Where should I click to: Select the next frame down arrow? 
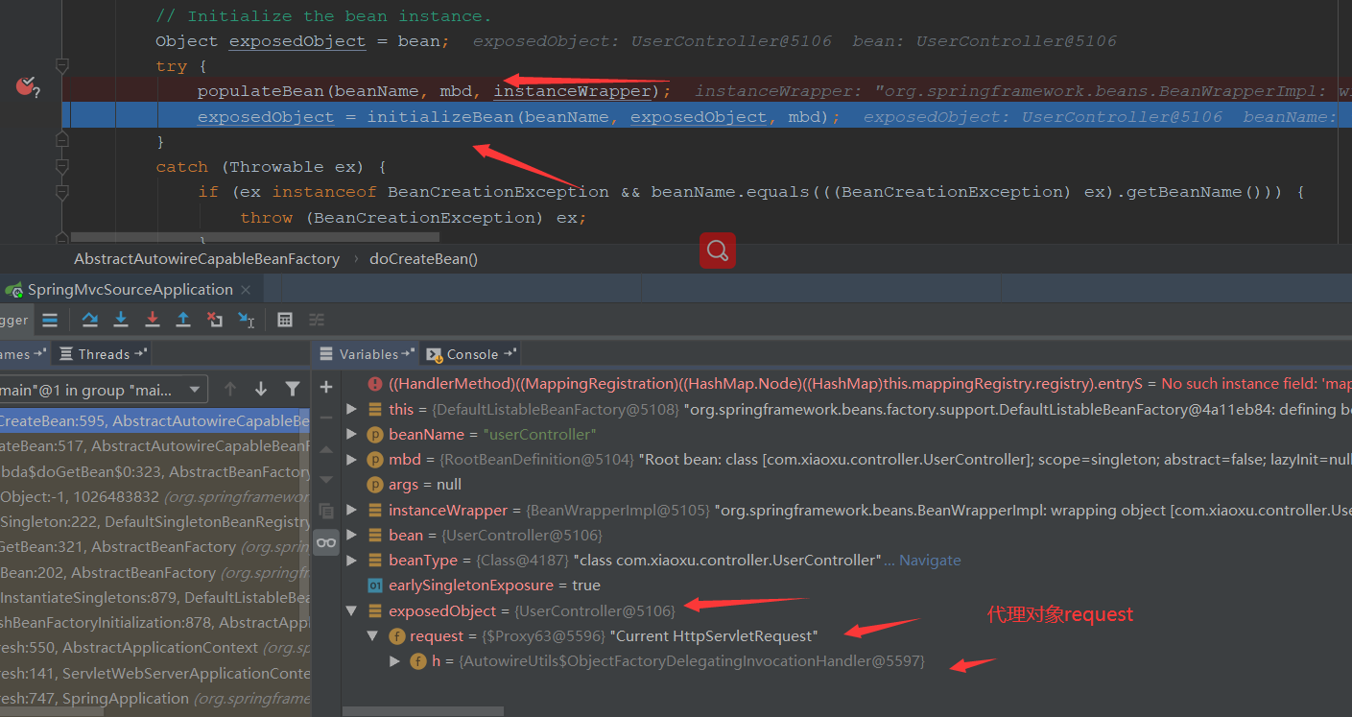tap(260, 389)
